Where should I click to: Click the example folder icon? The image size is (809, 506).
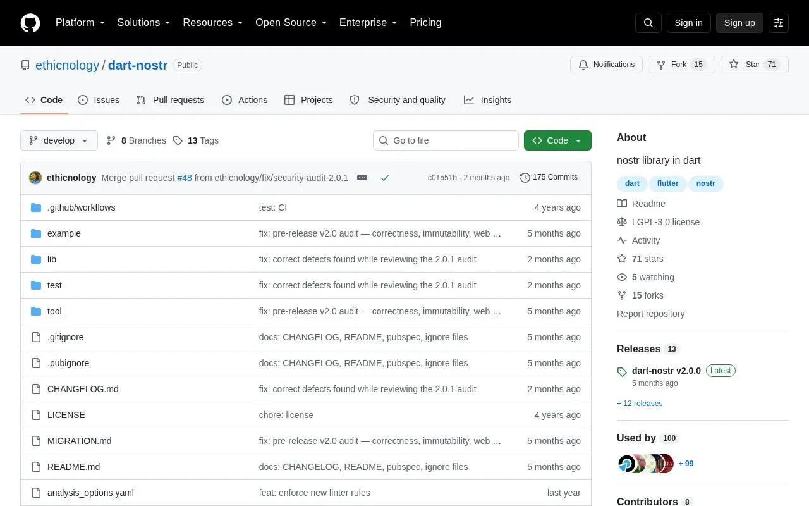coord(36,233)
